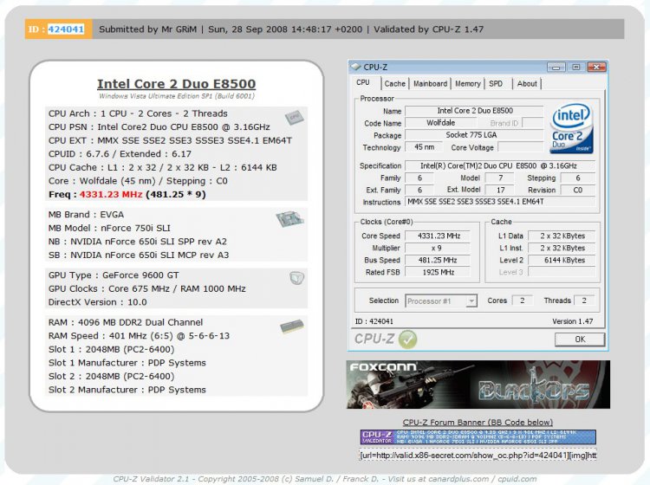650x485 pixels.
Task: Open the Memory tab
Action: point(468,84)
